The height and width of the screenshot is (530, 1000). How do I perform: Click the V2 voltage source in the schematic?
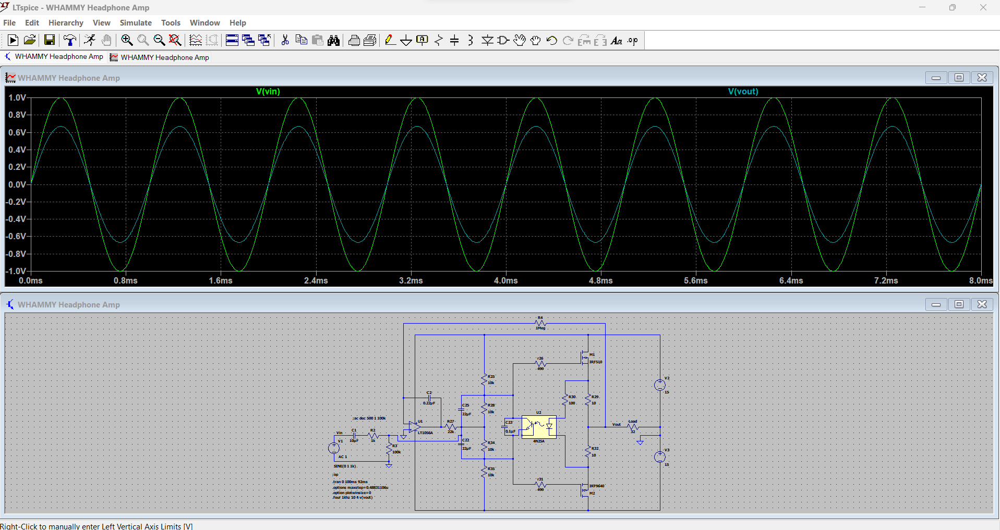(660, 385)
